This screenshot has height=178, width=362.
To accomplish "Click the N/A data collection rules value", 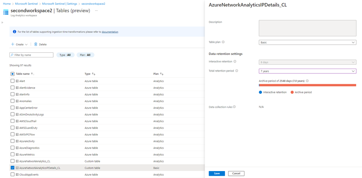I will tap(261, 107).
